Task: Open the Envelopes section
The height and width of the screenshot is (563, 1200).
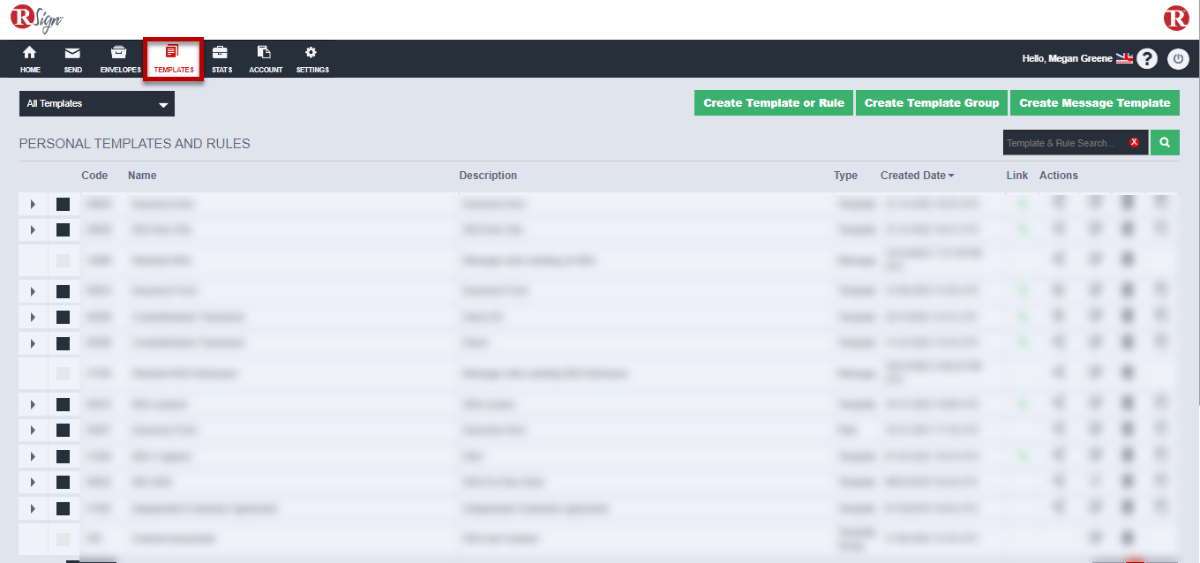Action: 120,58
